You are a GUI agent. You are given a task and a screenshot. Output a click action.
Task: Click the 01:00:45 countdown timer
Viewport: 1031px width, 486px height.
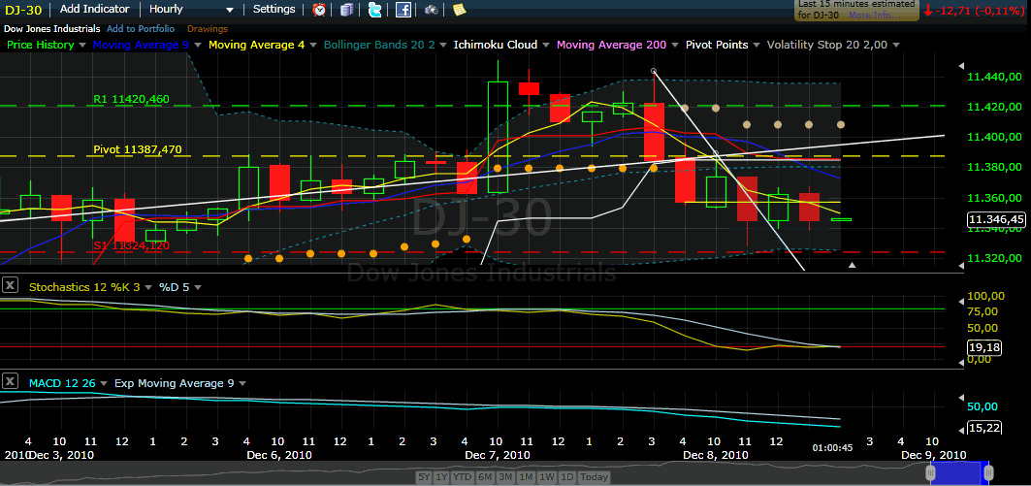pyautogui.click(x=833, y=448)
